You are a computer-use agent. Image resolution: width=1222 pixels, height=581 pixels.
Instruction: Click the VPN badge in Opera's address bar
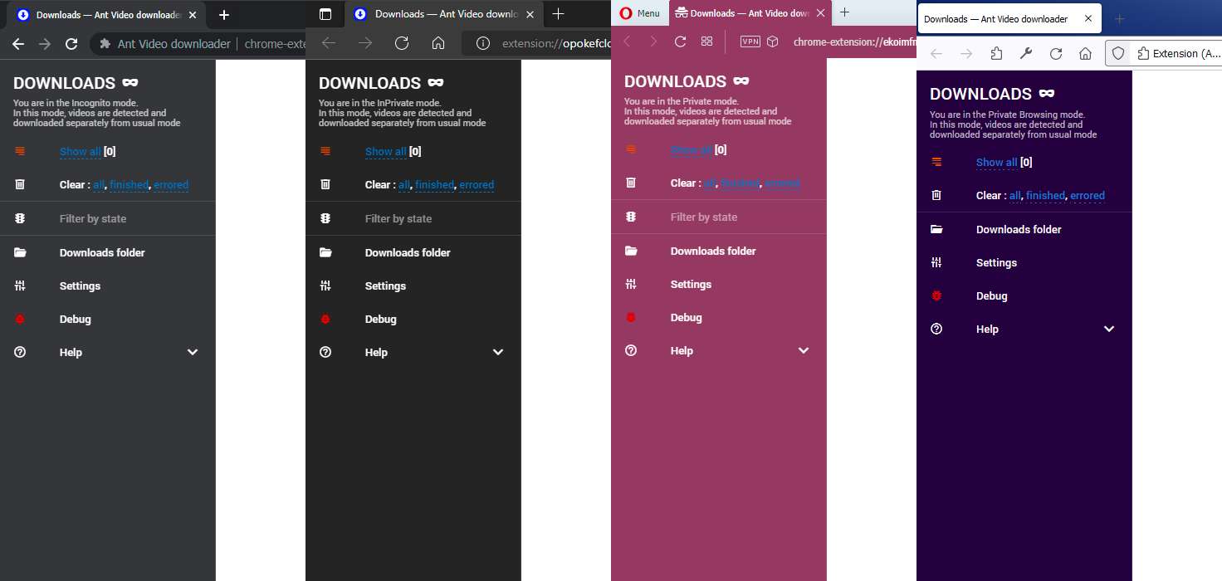tap(750, 41)
